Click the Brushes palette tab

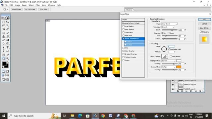click(130, 10)
